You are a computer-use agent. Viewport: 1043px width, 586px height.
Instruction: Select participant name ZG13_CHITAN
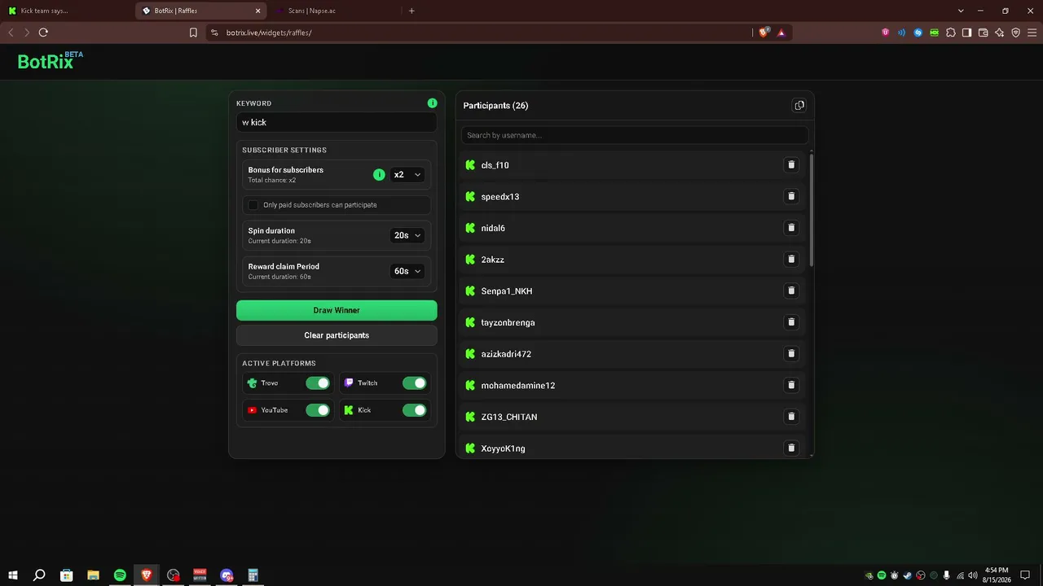[x=509, y=417]
